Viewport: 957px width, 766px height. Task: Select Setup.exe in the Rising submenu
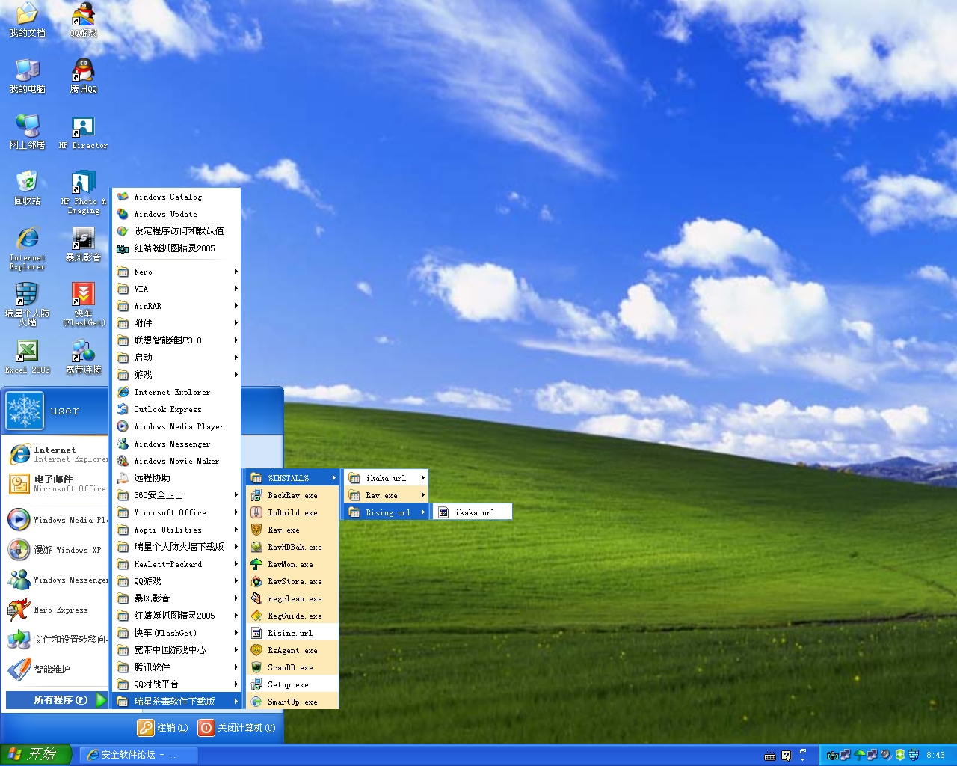pos(289,685)
